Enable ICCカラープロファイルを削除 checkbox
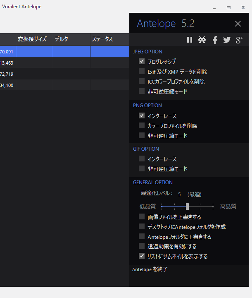 142,81
